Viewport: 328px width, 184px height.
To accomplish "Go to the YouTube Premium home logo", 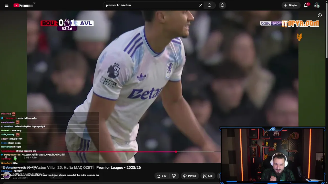I will (23, 5).
